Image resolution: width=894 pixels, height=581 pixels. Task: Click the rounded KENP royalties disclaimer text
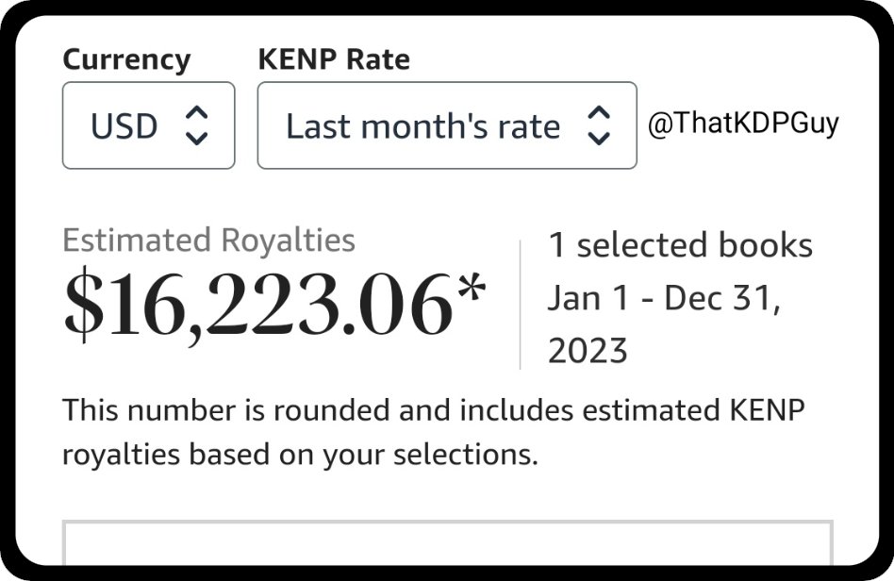point(433,433)
